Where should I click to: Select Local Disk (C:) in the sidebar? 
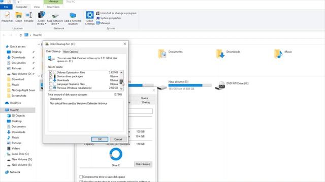(x=20, y=154)
